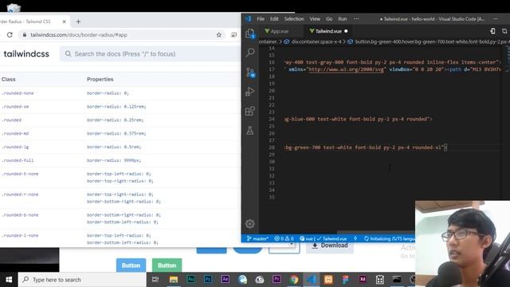Click the vue Tailwind.vue status item
This screenshot has height=287, width=510.
323,238
